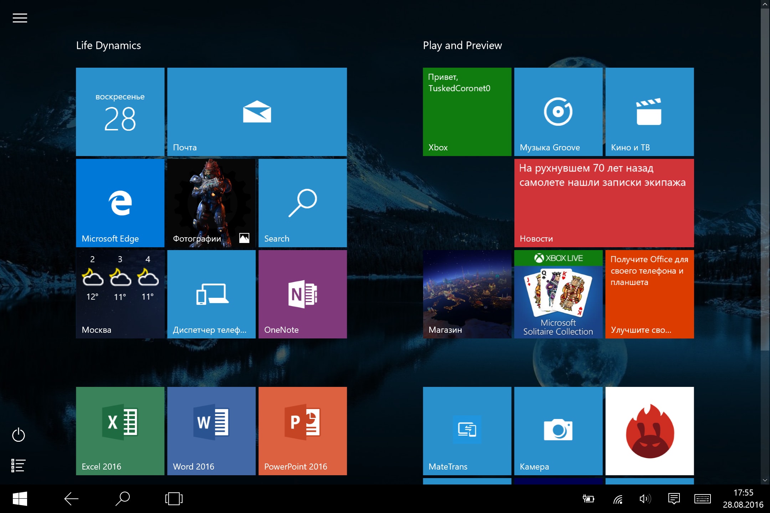Open the Почта mail tile
Screen dimensions: 770x513
tap(257, 112)
